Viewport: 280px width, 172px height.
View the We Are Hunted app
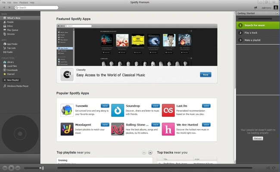(206, 125)
